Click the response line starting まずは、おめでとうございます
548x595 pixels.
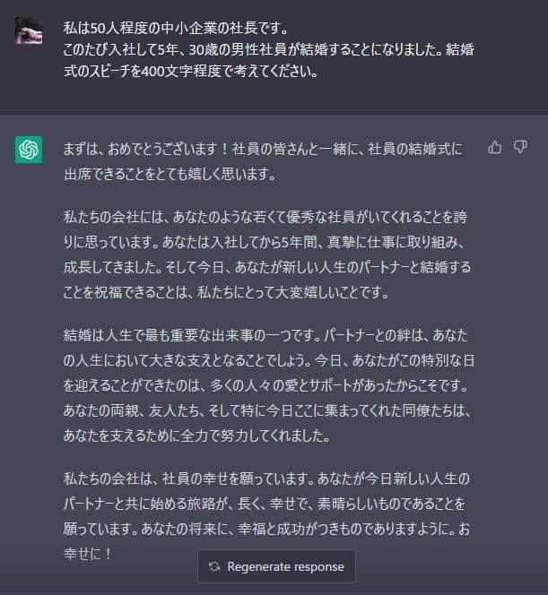(x=263, y=149)
